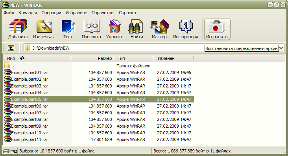Click the parent folder '..' icon

7,65
